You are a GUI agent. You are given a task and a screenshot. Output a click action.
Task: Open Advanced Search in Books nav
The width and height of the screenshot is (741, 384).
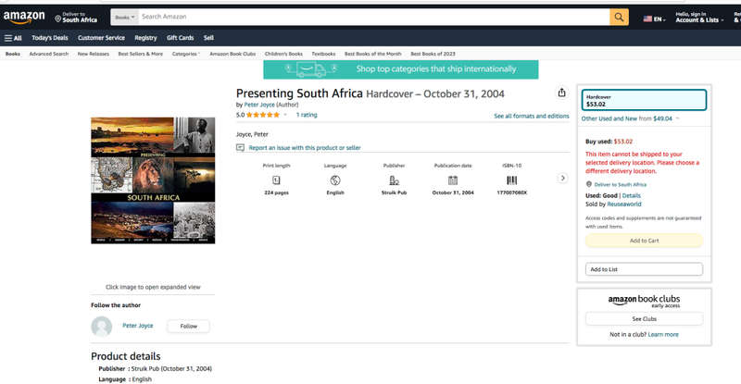pyautogui.click(x=49, y=54)
